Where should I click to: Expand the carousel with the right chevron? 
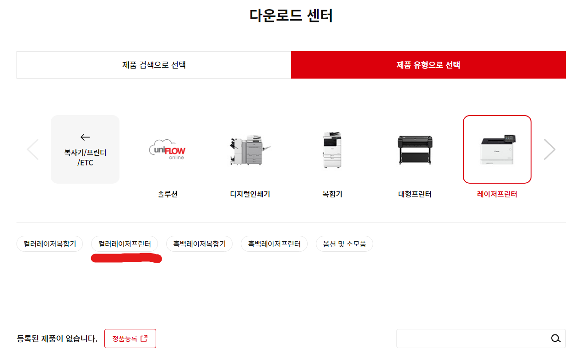pos(549,149)
